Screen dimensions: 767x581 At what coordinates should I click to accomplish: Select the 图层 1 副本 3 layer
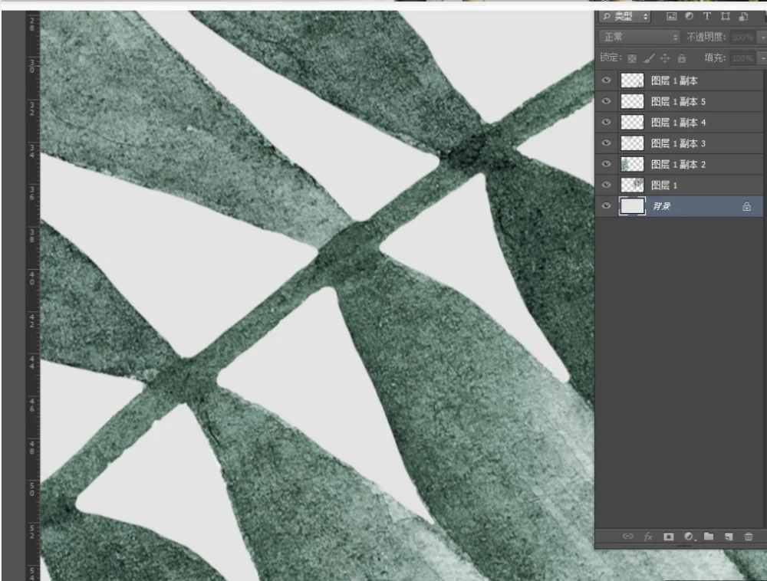(x=679, y=143)
